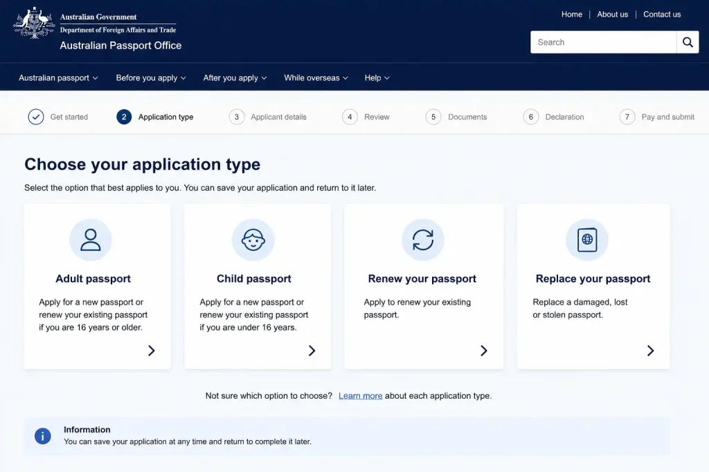Click the step 5 Documents circle

click(433, 117)
